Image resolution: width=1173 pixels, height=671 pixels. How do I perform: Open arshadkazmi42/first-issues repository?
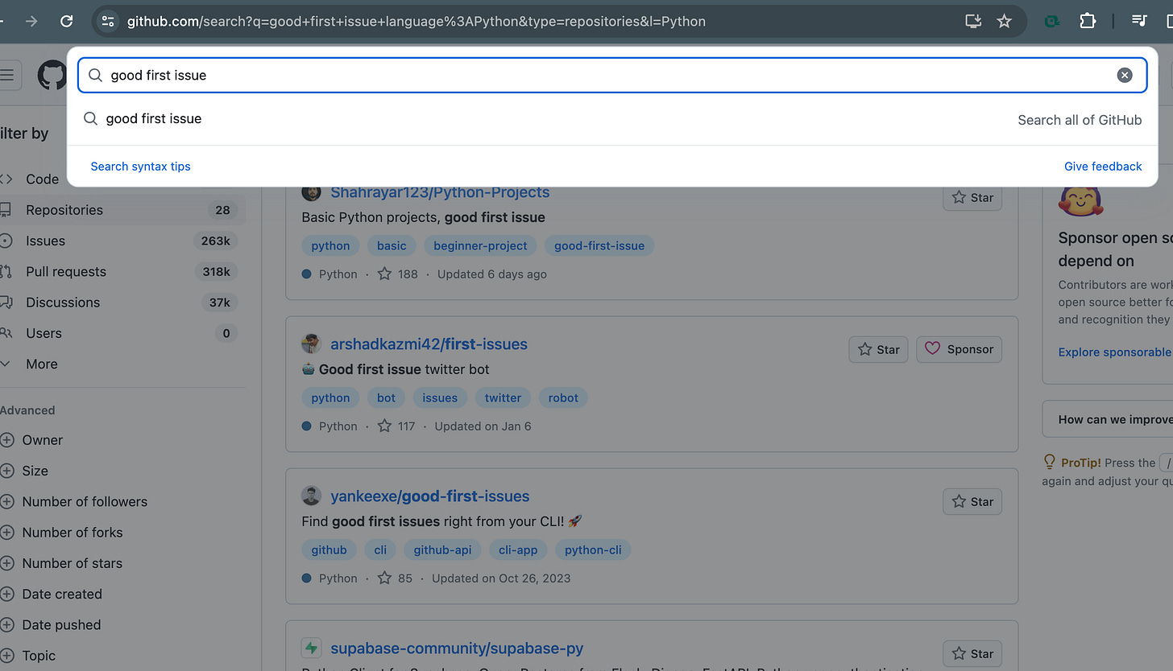coord(429,344)
